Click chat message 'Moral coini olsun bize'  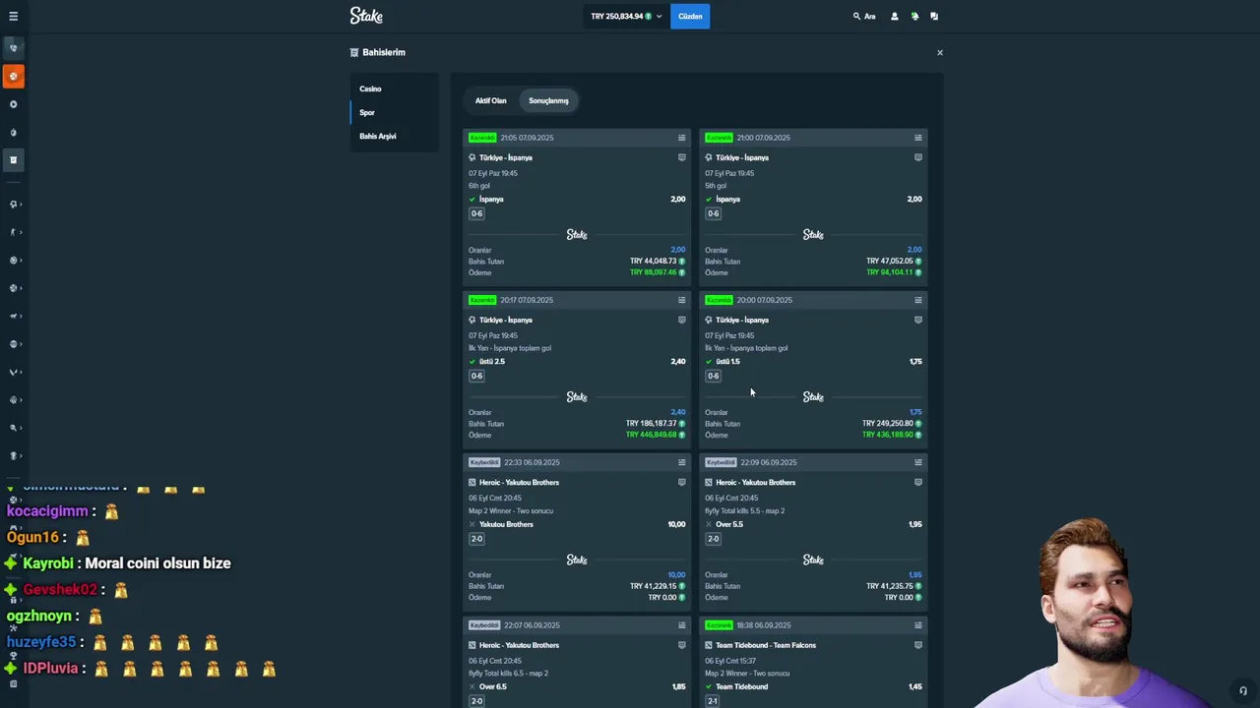point(157,563)
